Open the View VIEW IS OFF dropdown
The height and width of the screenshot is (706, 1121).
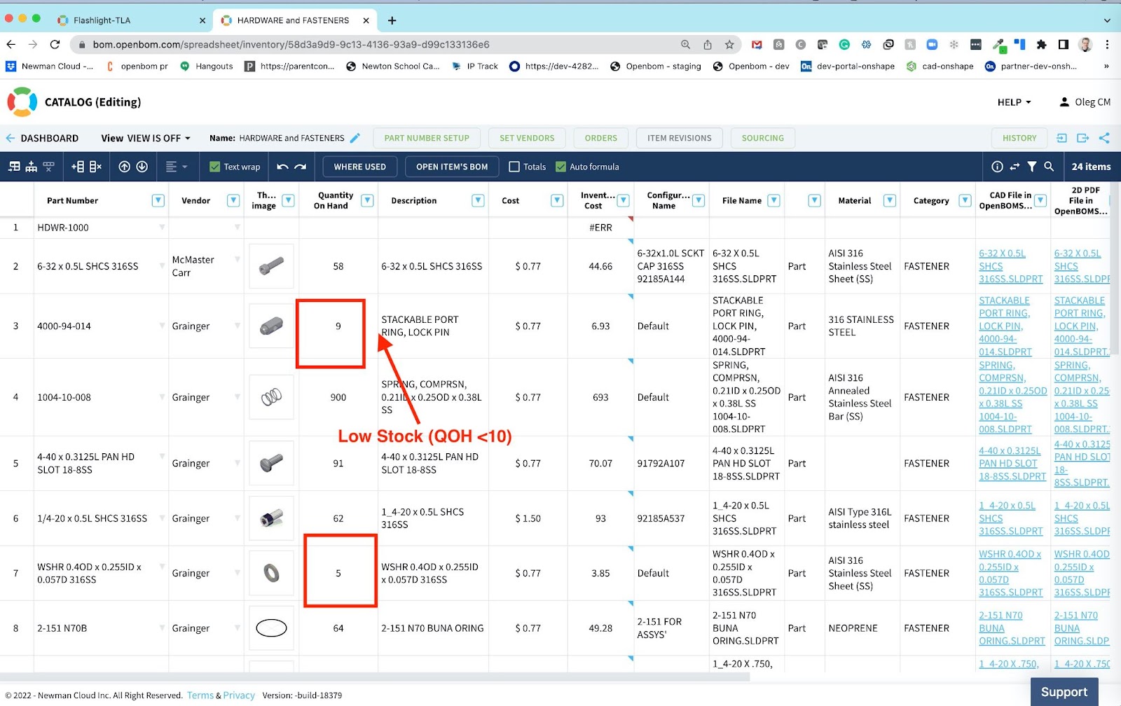pos(146,138)
